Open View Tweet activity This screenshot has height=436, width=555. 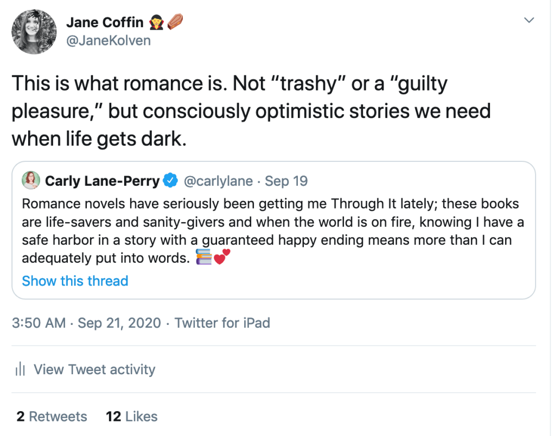[x=94, y=370]
